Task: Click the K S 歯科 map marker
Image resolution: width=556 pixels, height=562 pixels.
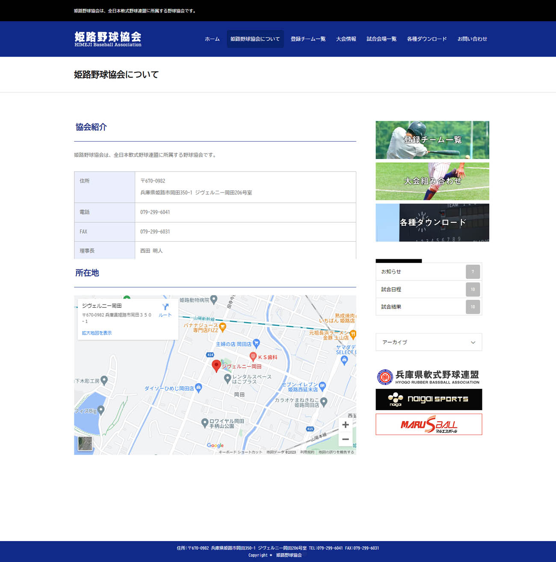Action: click(x=253, y=356)
